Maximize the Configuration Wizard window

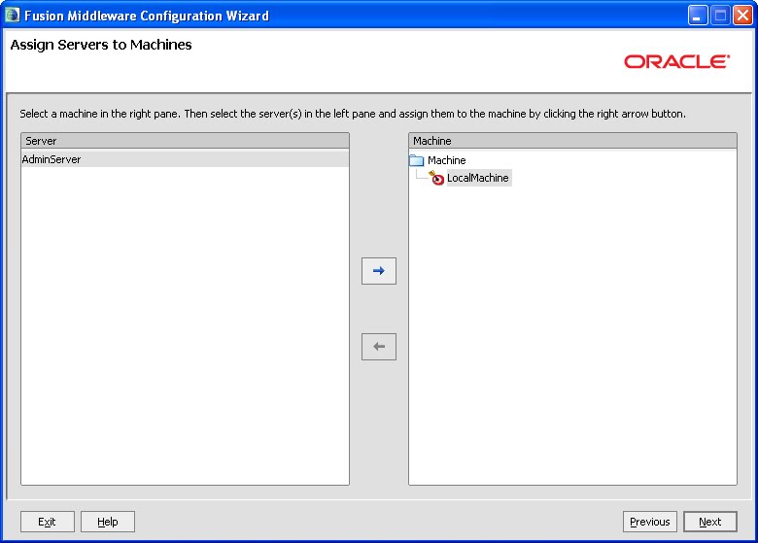720,16
